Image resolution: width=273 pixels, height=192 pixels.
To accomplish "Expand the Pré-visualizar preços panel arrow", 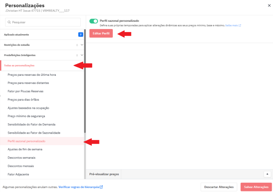I will click(x=267, y=174).
